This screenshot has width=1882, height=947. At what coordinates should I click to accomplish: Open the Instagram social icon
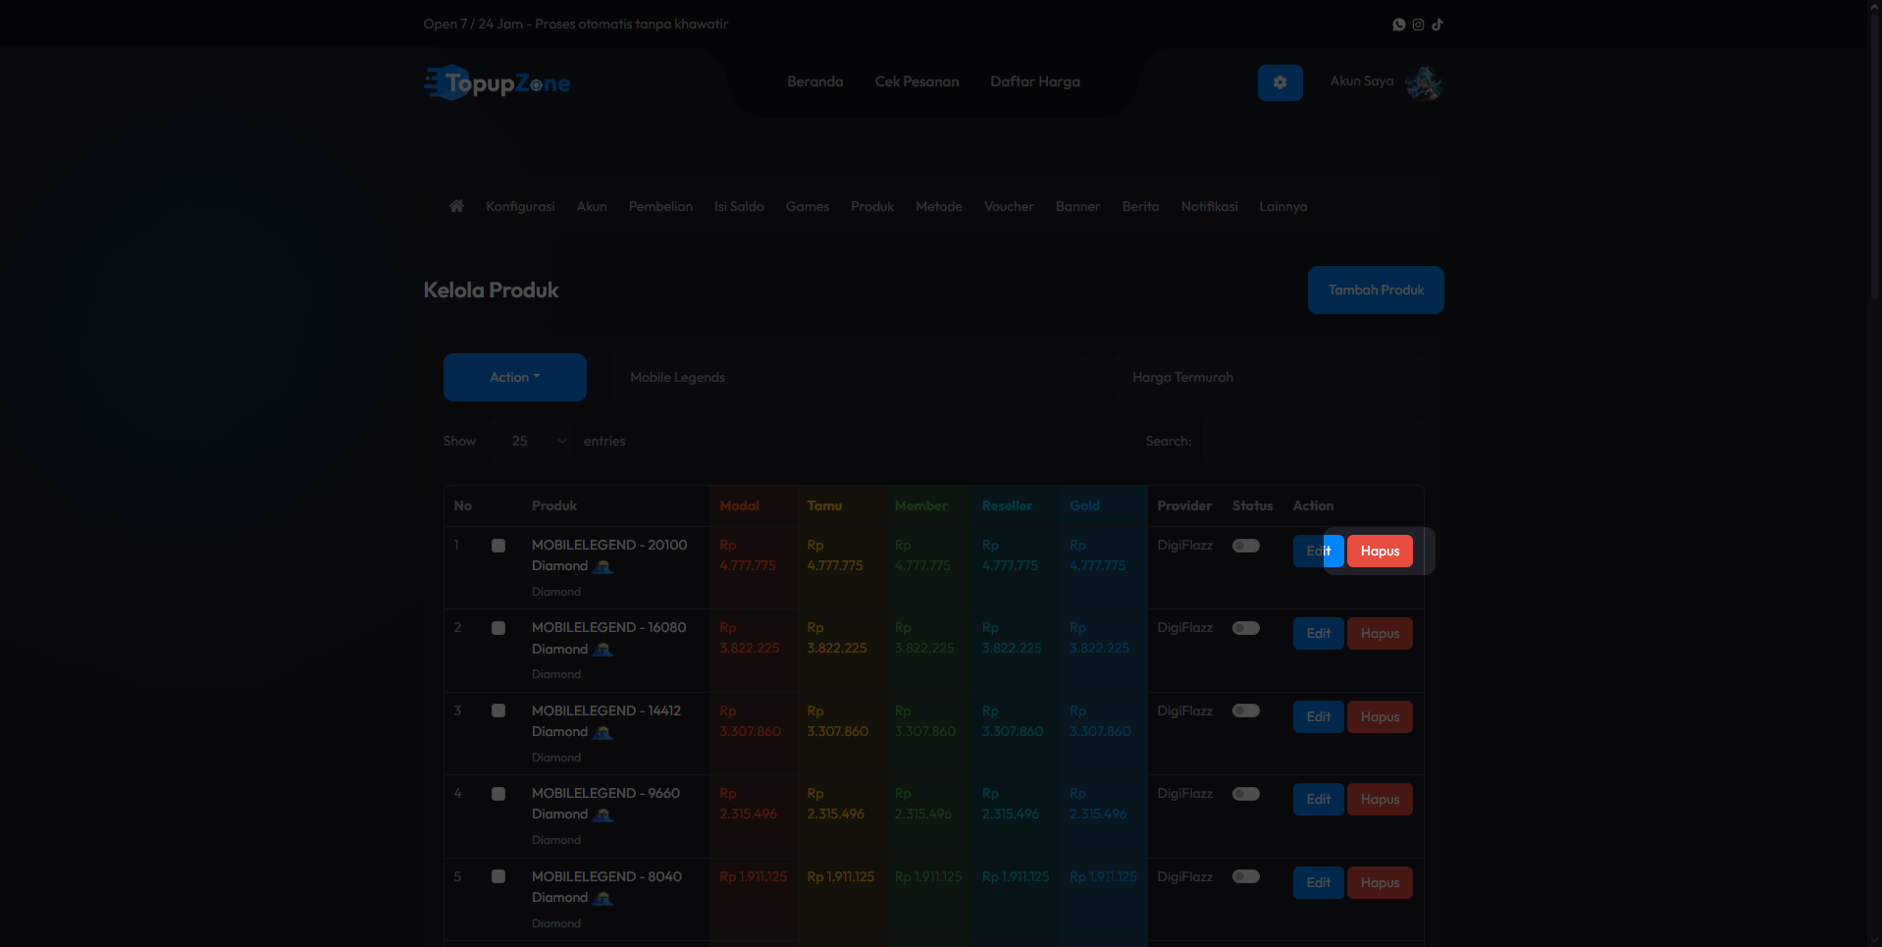1418,25
